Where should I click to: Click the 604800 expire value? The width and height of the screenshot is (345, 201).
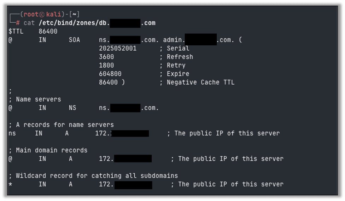(110, 74)
